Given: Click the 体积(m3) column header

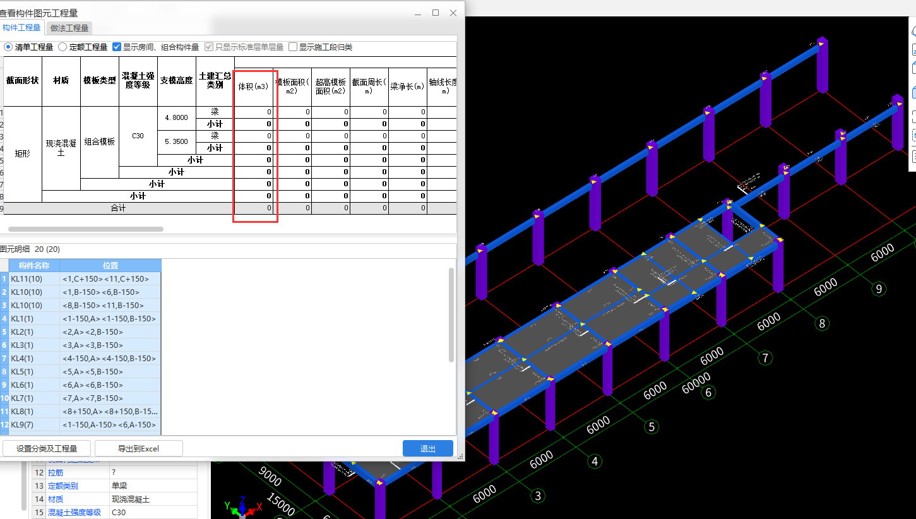Looking at the screenshot, I should tap(254, 86).
